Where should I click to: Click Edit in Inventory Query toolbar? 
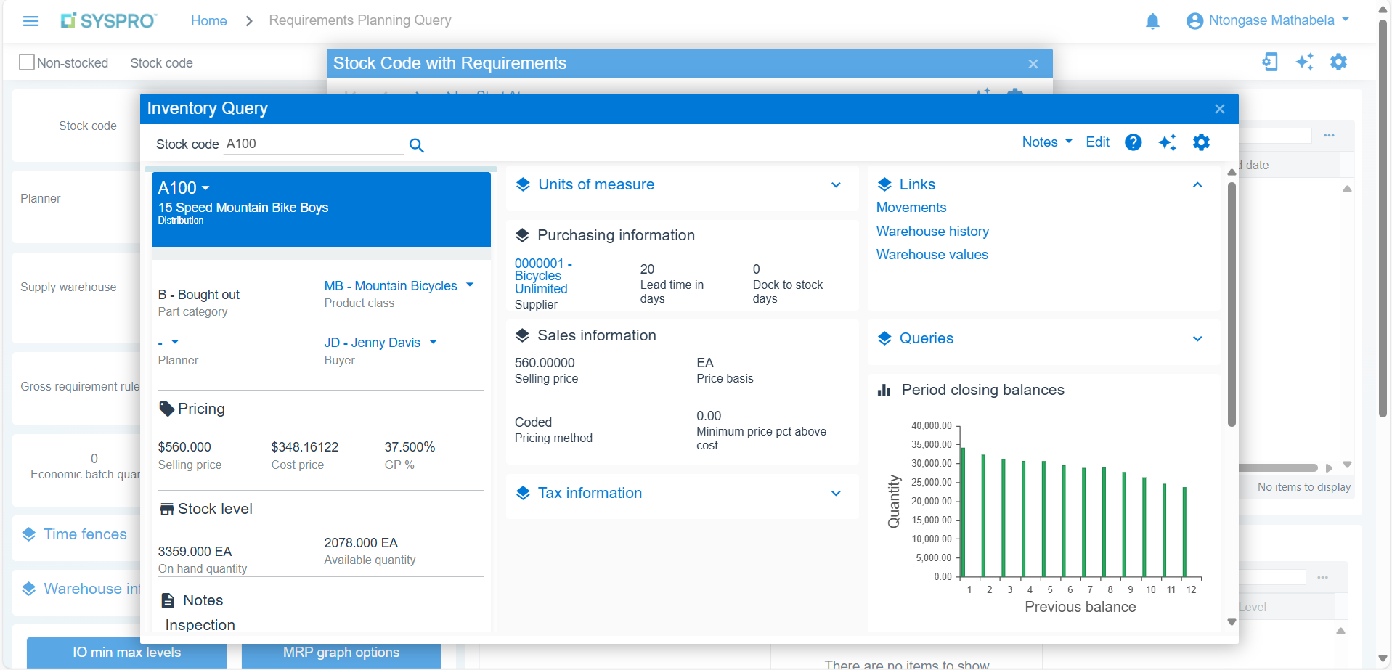pyautogui.click(x=1097, y=142)
